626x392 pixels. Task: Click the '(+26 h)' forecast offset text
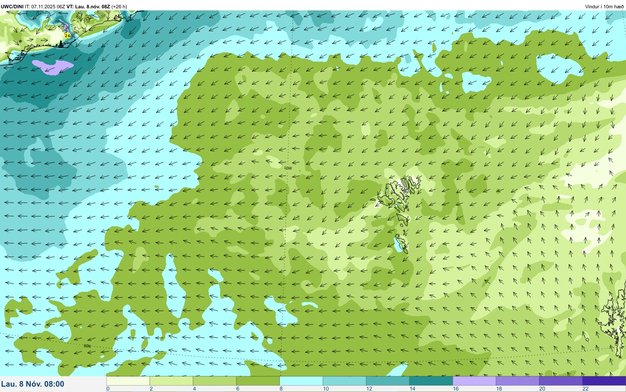tap(119, 6)
